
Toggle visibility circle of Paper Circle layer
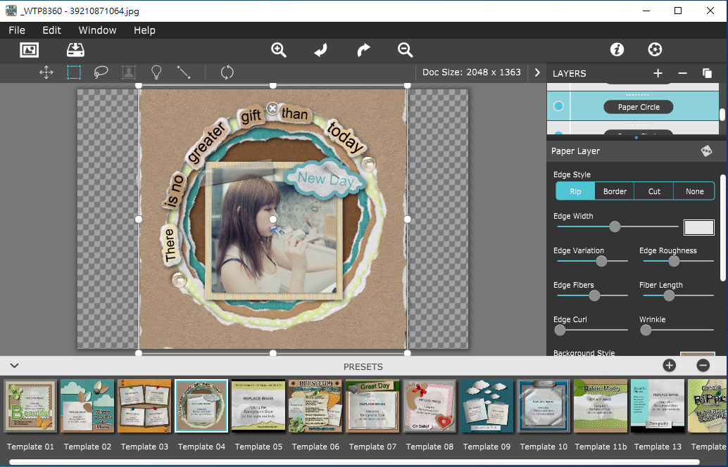tap(558, 106)
